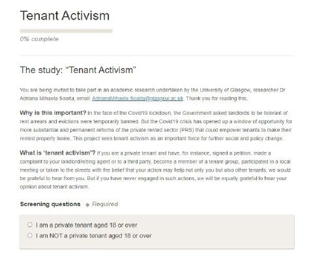Click the "The study: Tenant Activism" heading
The height and width of the screenshot is (255, 313).
[x=78, y=70]
